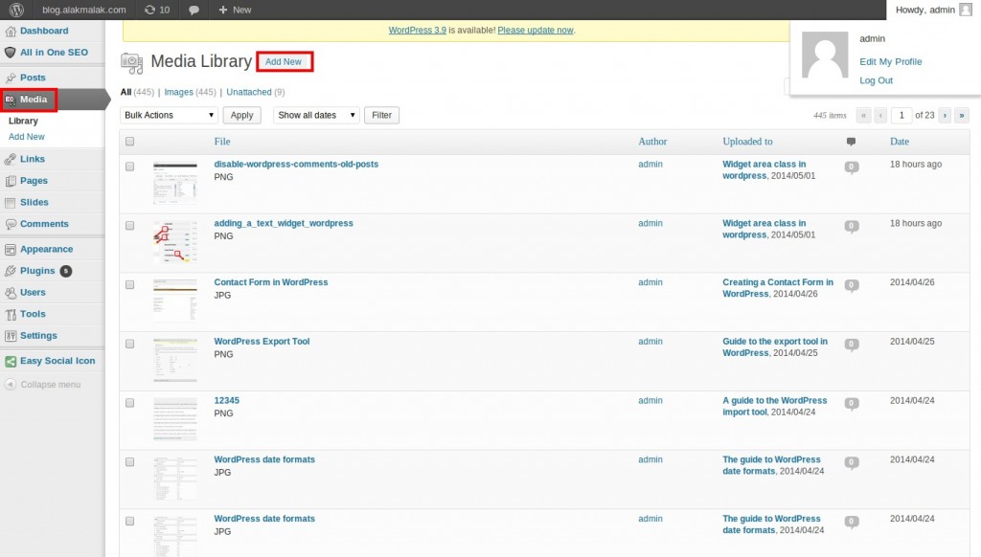
Task: Check the adding_a_text_widget_wordpress row checkbox
Action: click(129, 226)
